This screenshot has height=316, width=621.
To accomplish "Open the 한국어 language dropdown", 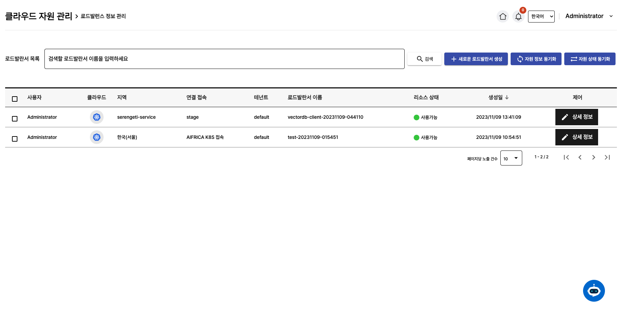I will tap(541, 16).
